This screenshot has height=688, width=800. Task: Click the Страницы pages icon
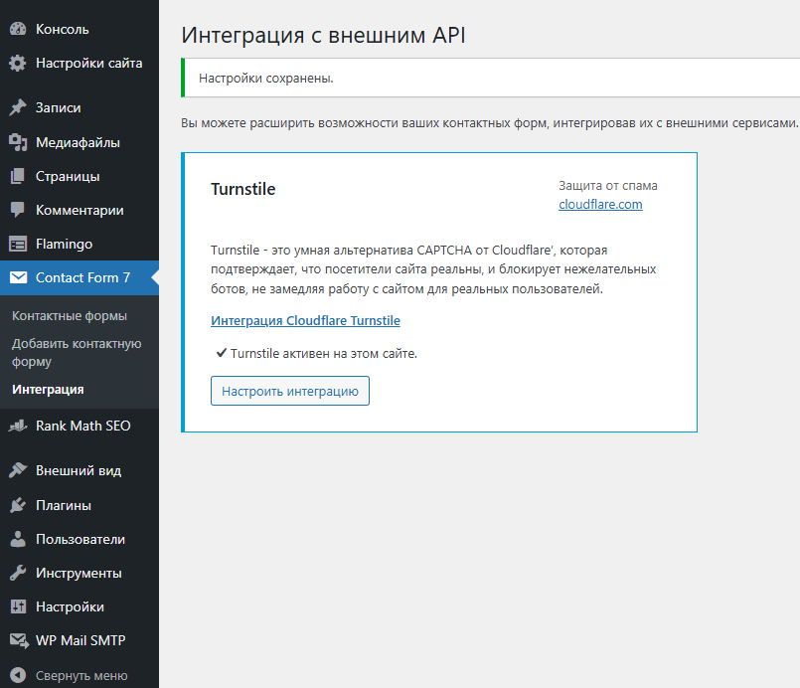pyautogui.click(x=18, y=176)
